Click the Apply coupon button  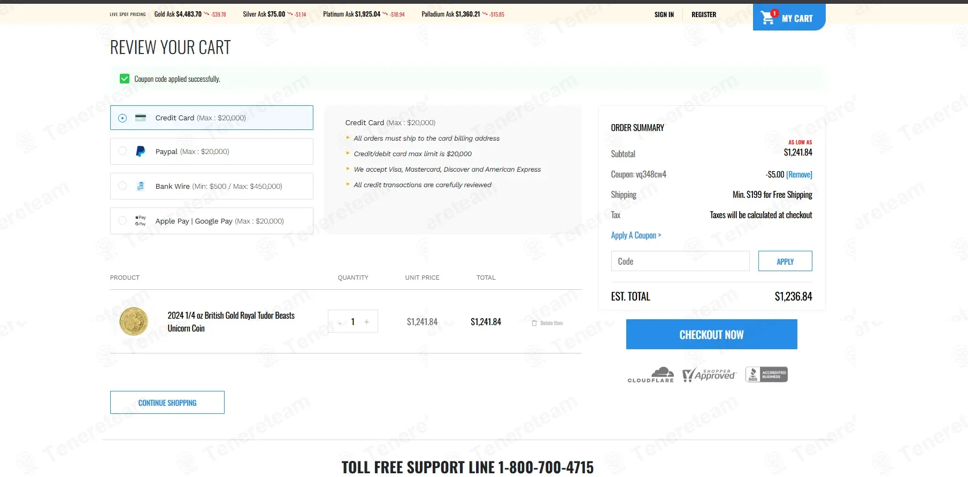[x=785, y=261]
